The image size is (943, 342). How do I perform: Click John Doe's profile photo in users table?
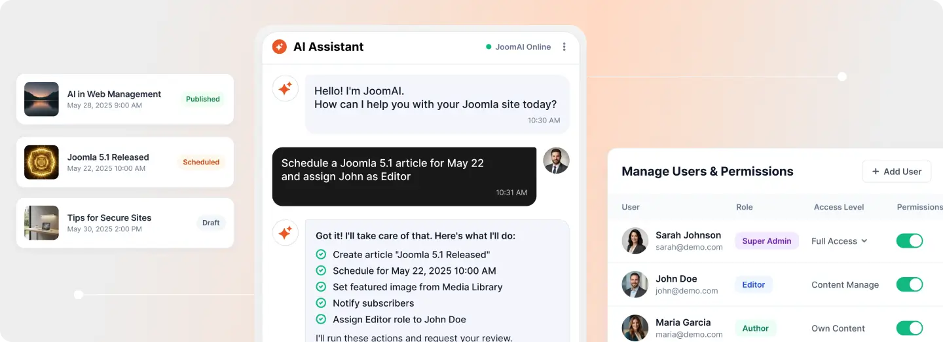coord(635,284)
